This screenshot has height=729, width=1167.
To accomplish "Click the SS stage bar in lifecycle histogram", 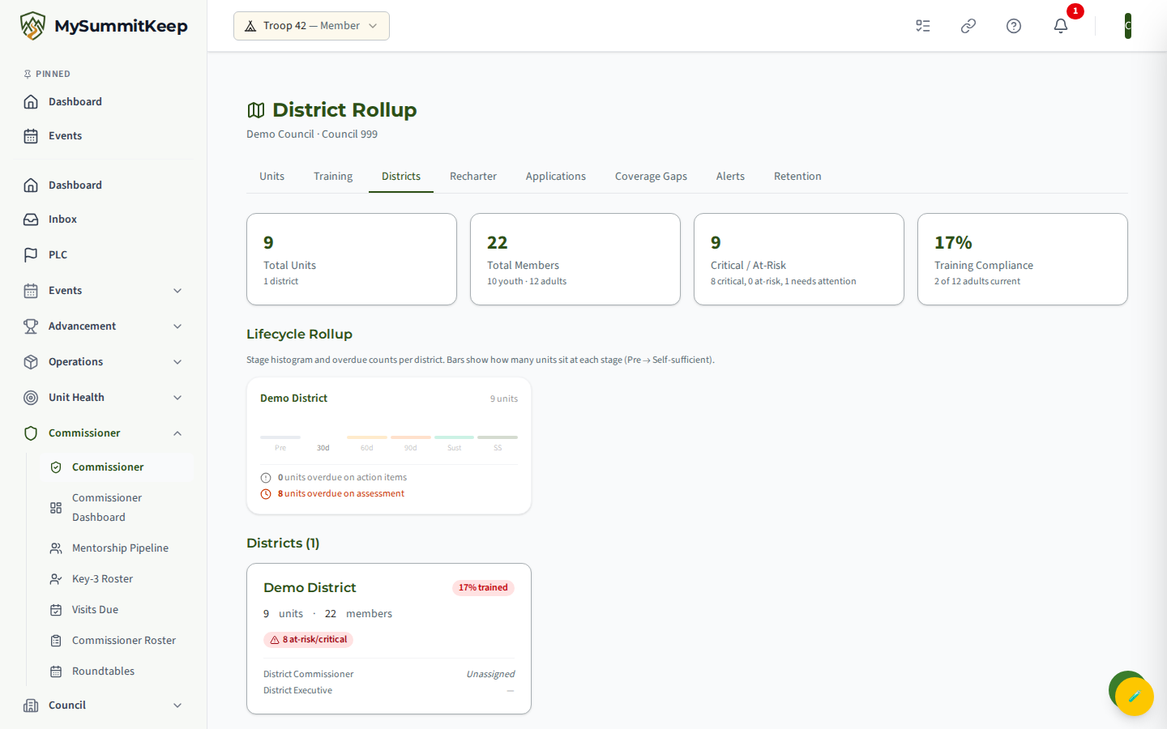I will (498, 437).
